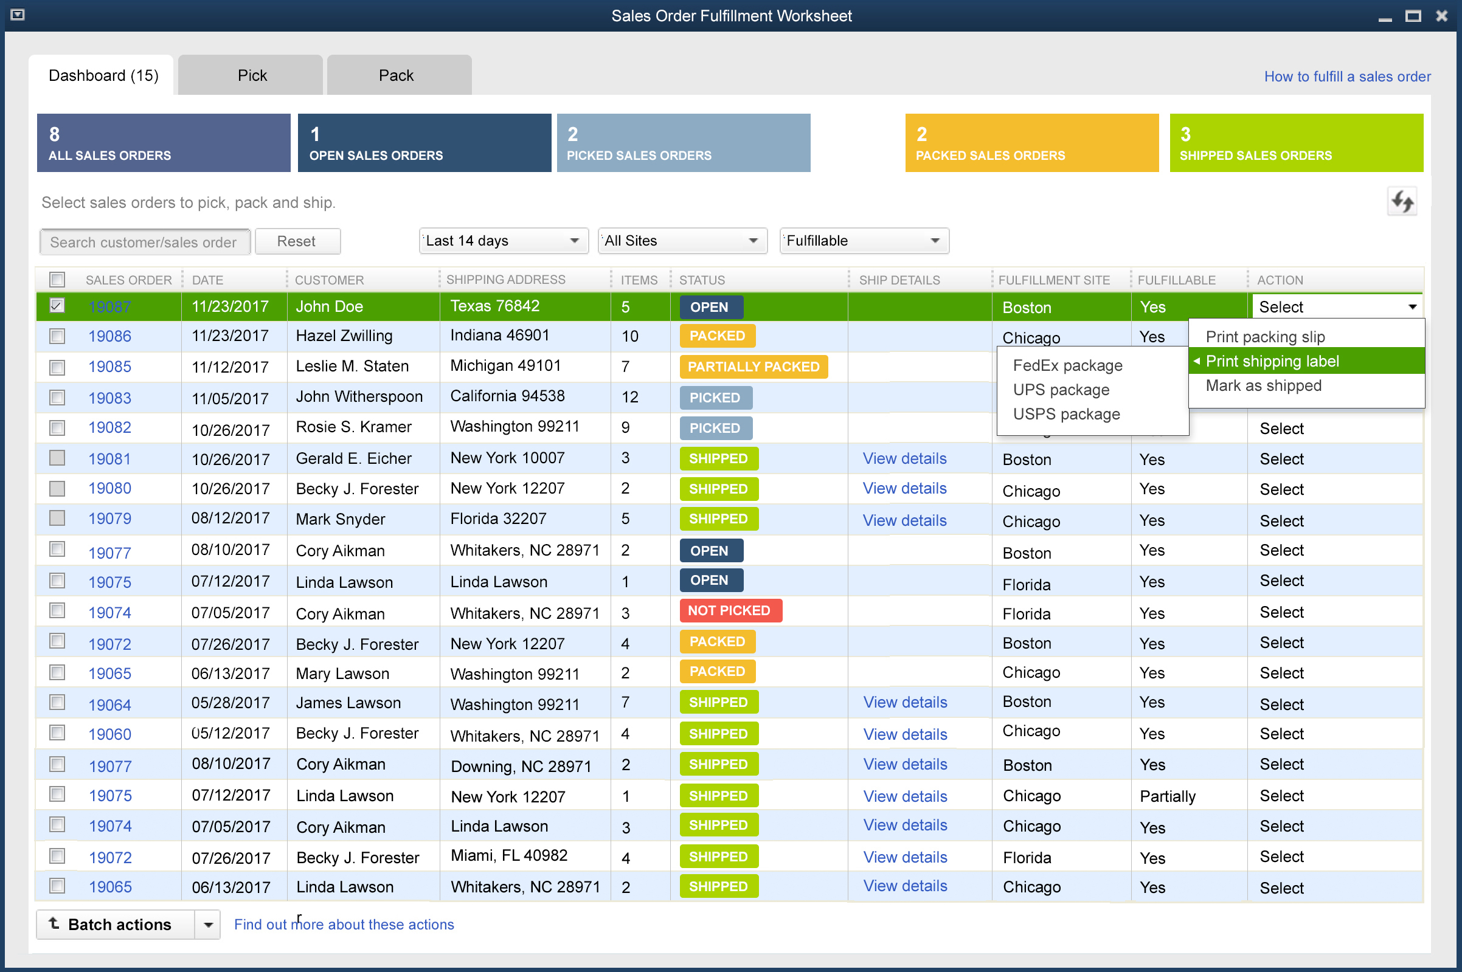The height and width of the screenshot is (972, 1462).
Task: Select USPS package shipping option
Action: tap(1068, 413)
